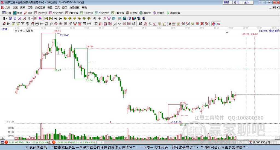Open the T数字表 tool
Viewport: 280px width, 150px height.
pos(118,13)
